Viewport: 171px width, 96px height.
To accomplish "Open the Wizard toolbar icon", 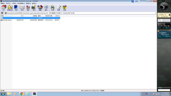I will tap(40, 8).
